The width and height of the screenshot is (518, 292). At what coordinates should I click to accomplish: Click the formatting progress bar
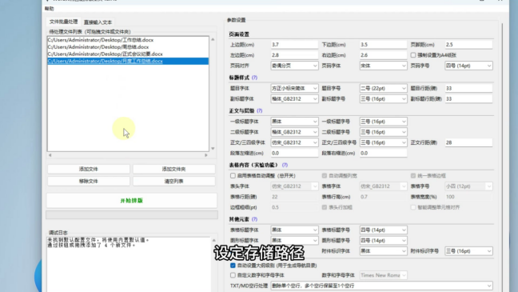pyautogui.click(x=131, y=215)
